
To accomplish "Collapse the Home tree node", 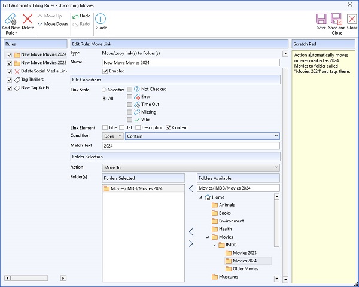I will 201,197.
